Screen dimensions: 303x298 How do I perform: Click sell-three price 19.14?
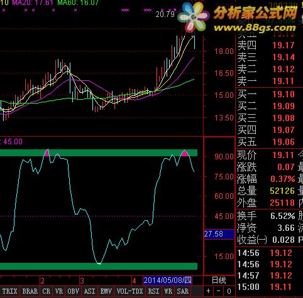(284, 57)
